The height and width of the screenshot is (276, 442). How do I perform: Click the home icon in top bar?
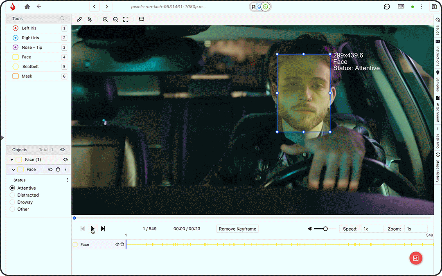tap(27, 7)
